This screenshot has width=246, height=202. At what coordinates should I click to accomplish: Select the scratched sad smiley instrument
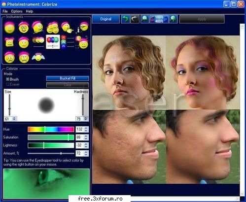point(9,57)
